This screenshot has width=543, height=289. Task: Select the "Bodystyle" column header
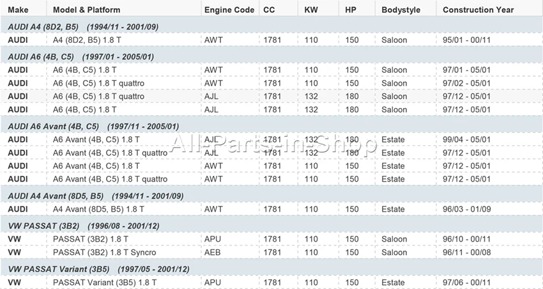(401, 10)
